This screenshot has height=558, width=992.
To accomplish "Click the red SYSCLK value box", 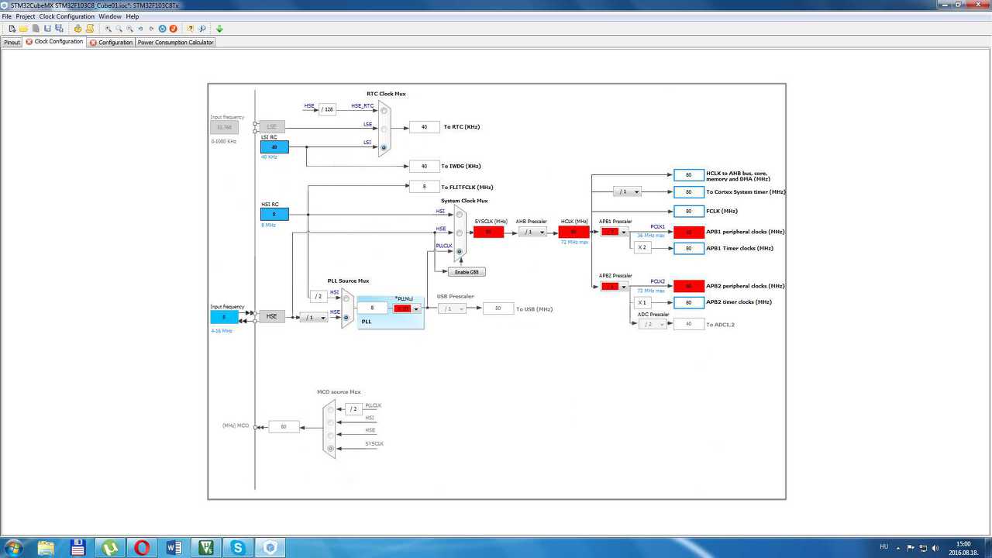I will 488,232.
